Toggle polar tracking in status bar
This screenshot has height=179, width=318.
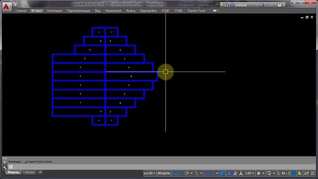coord(187,173)
